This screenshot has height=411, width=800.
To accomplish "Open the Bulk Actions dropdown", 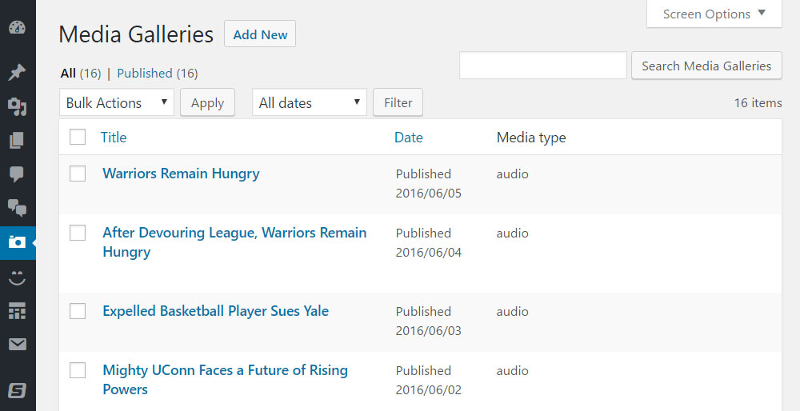I will (117, 102).
